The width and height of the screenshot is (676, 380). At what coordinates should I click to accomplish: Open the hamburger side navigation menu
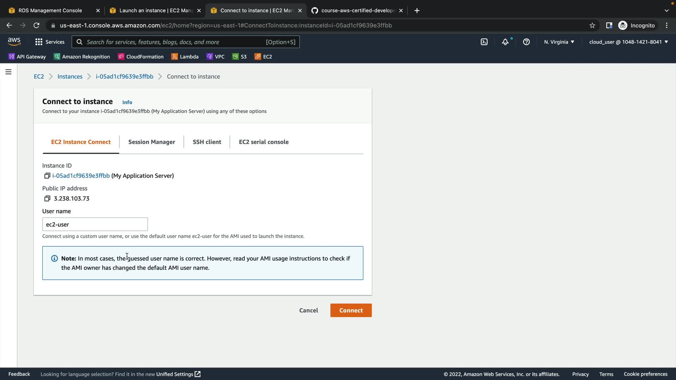8,72
